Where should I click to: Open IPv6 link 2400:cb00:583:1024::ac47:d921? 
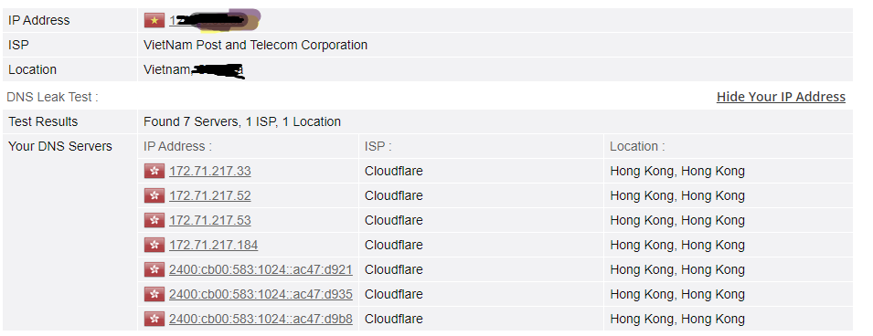(261, 269)
